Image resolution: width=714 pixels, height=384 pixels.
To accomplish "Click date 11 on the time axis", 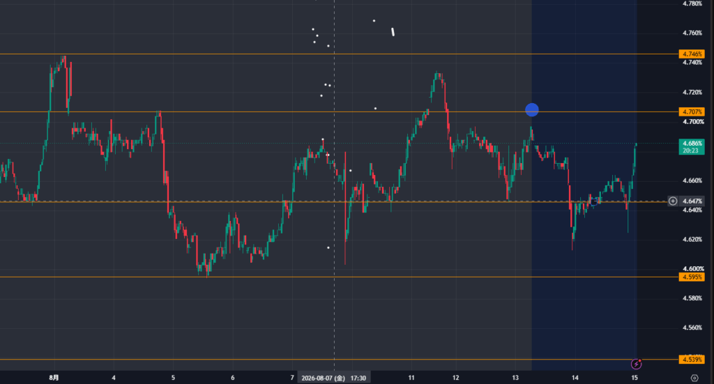I will coord(411,378).
